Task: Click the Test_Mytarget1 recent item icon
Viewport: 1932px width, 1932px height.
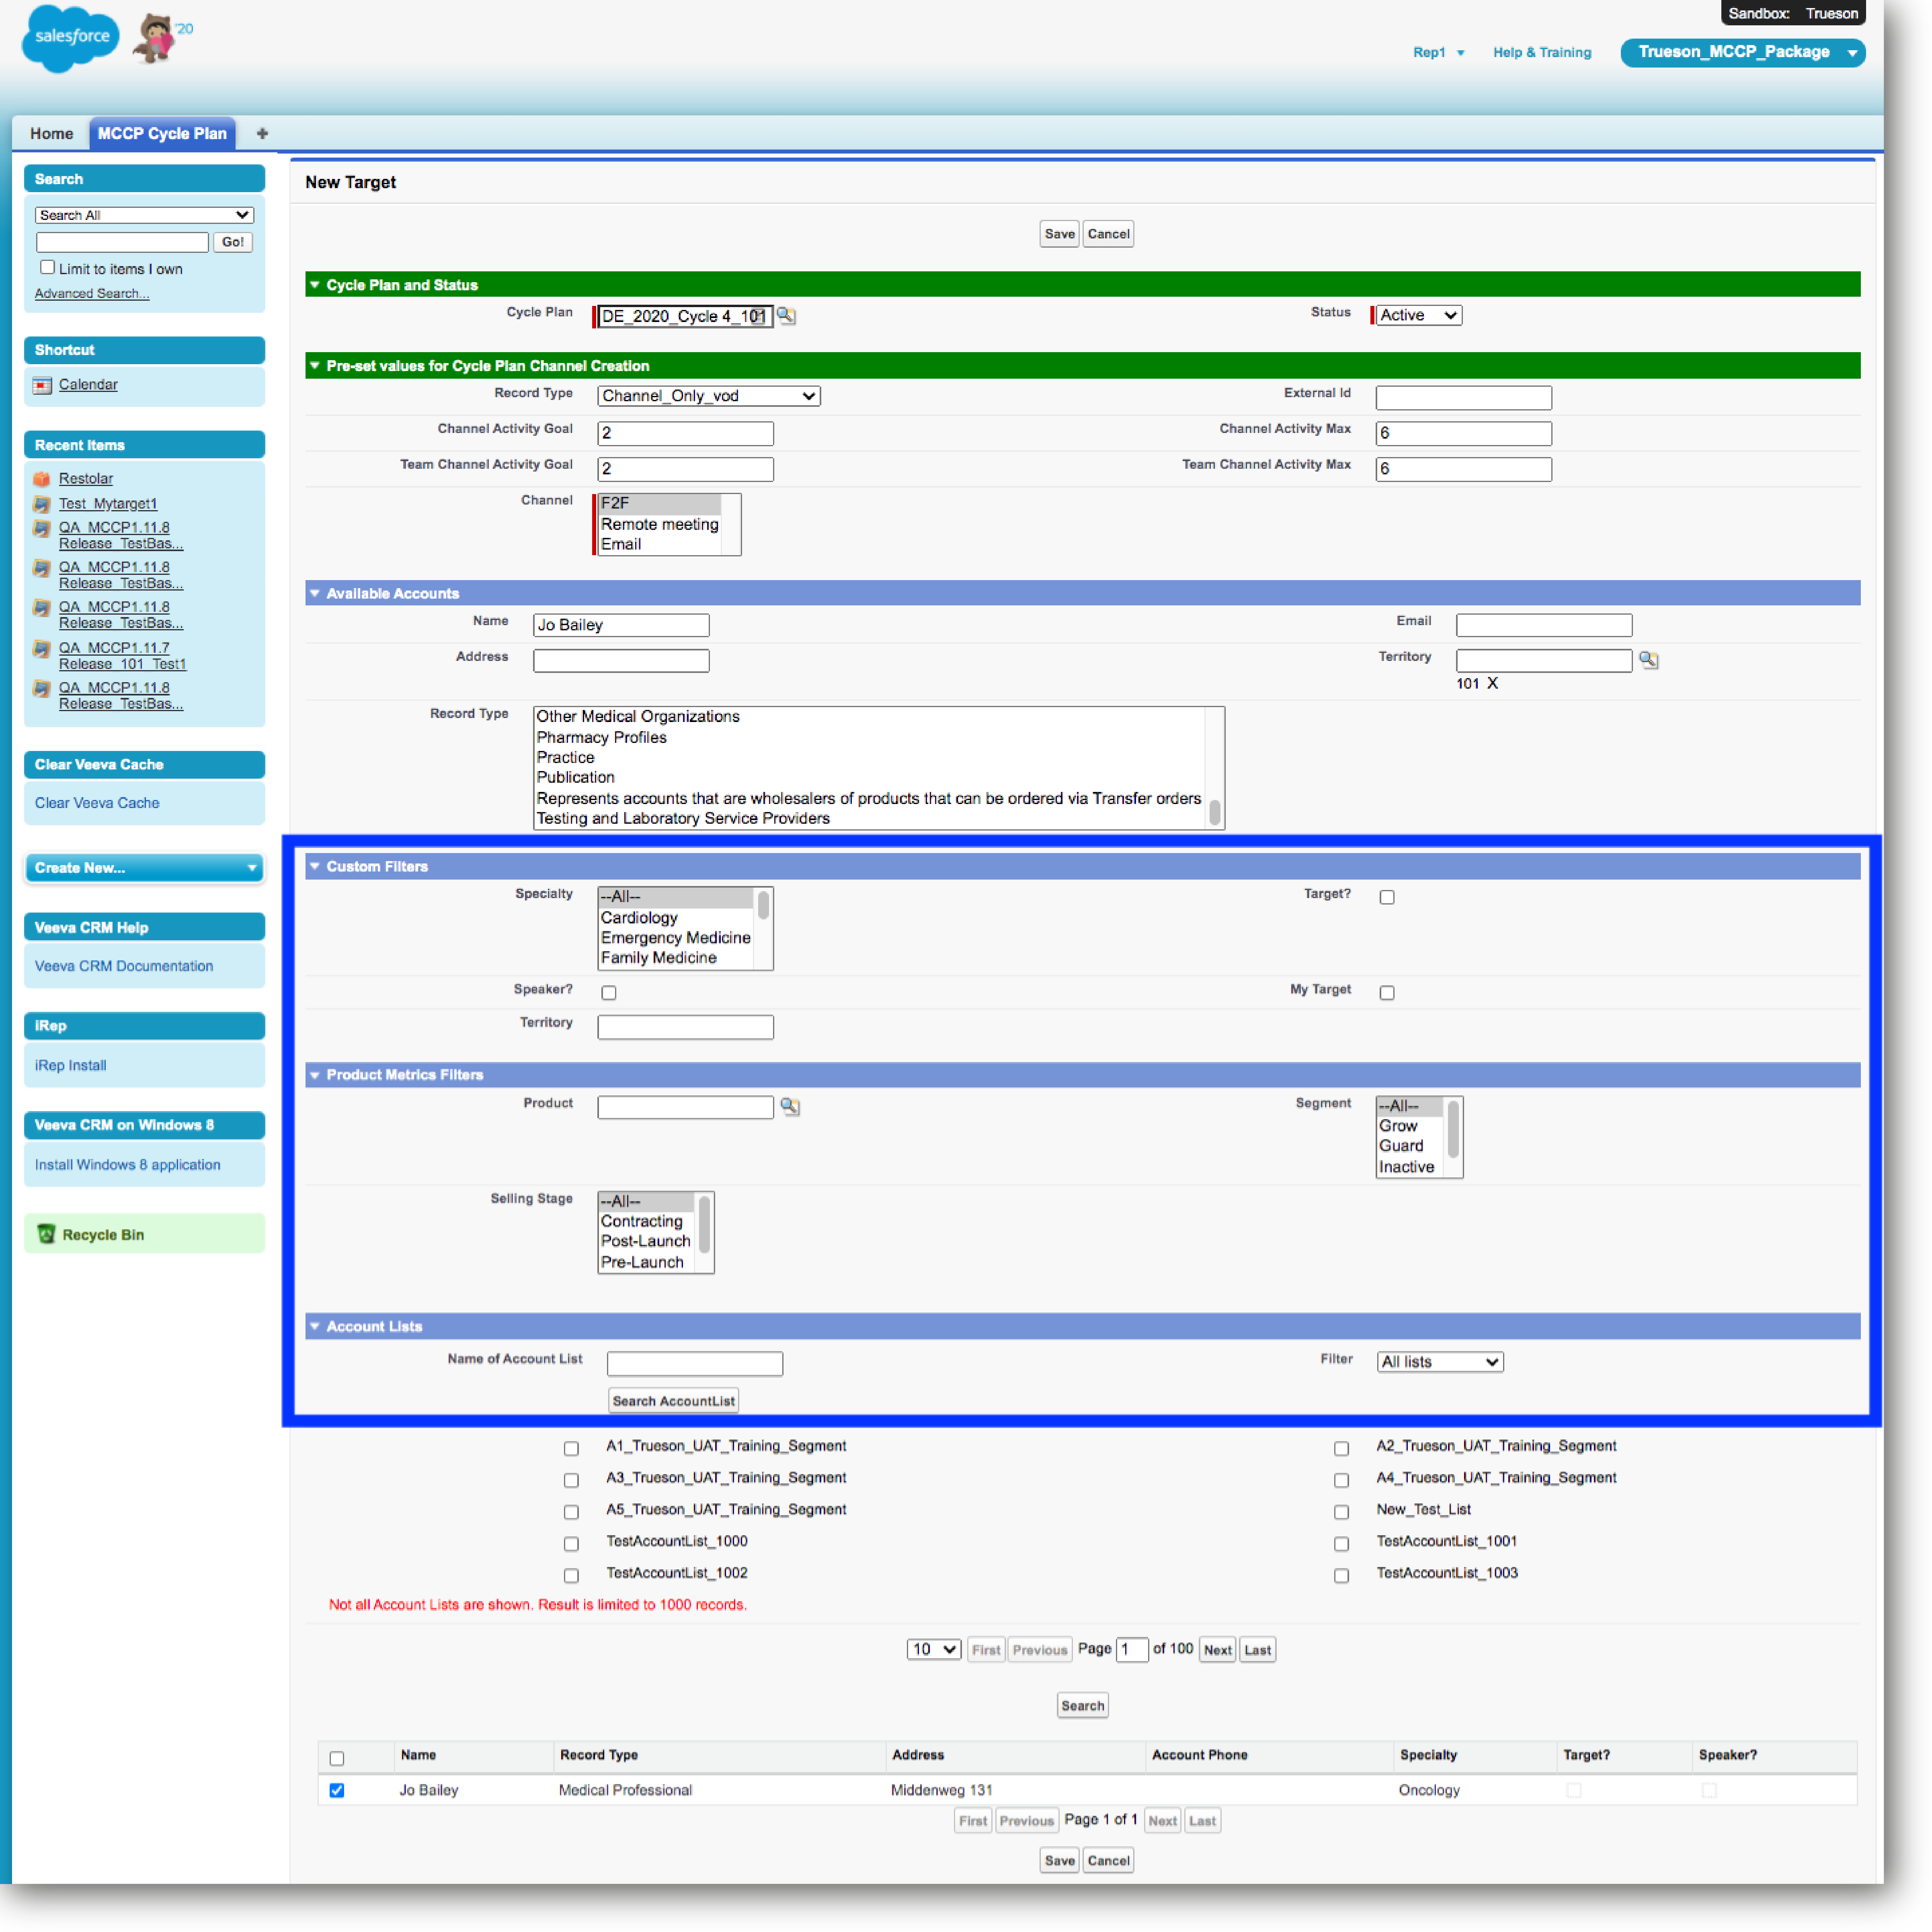Action: point(42,504)
